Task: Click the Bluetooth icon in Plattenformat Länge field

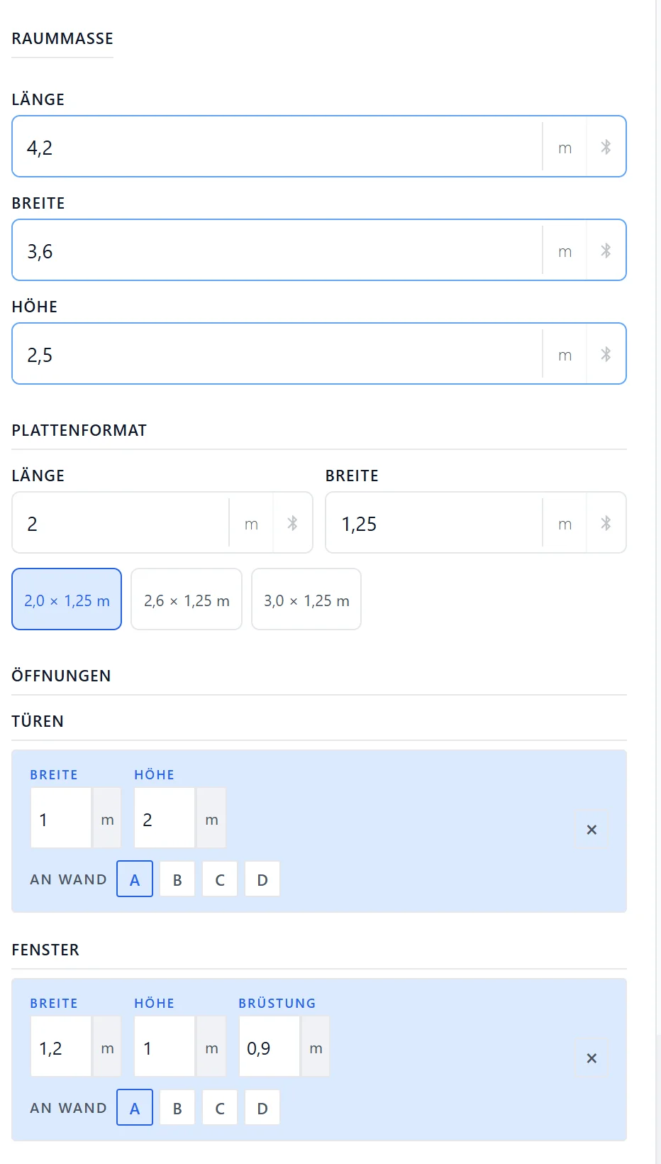Action: [x=292, y=523]
